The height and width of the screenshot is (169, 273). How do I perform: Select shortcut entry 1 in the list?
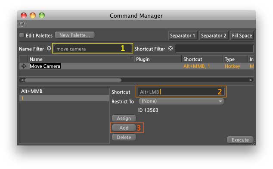64,98
